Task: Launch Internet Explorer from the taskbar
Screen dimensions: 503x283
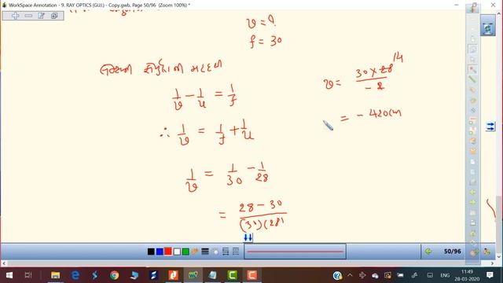Action: click(75, 275)
